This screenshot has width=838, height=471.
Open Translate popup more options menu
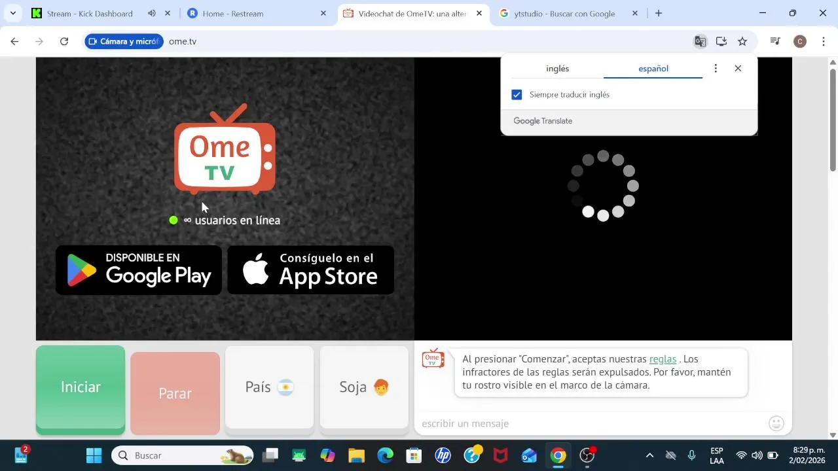[716, 68]
